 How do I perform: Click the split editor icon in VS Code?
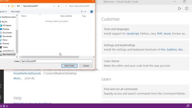pyautogui.click(x=187, y=8)
